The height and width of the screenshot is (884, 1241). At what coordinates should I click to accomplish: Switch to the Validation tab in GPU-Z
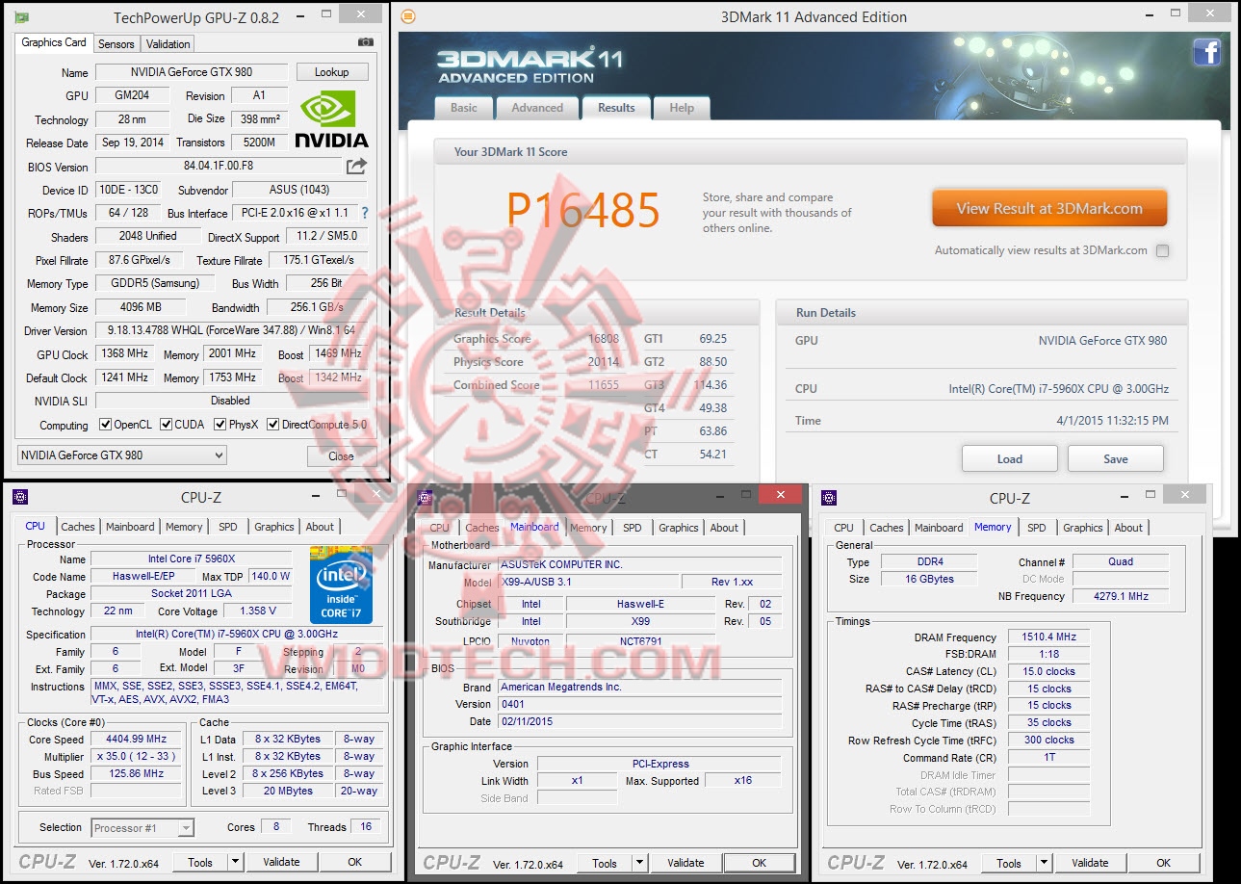click(x=168, y=43)
